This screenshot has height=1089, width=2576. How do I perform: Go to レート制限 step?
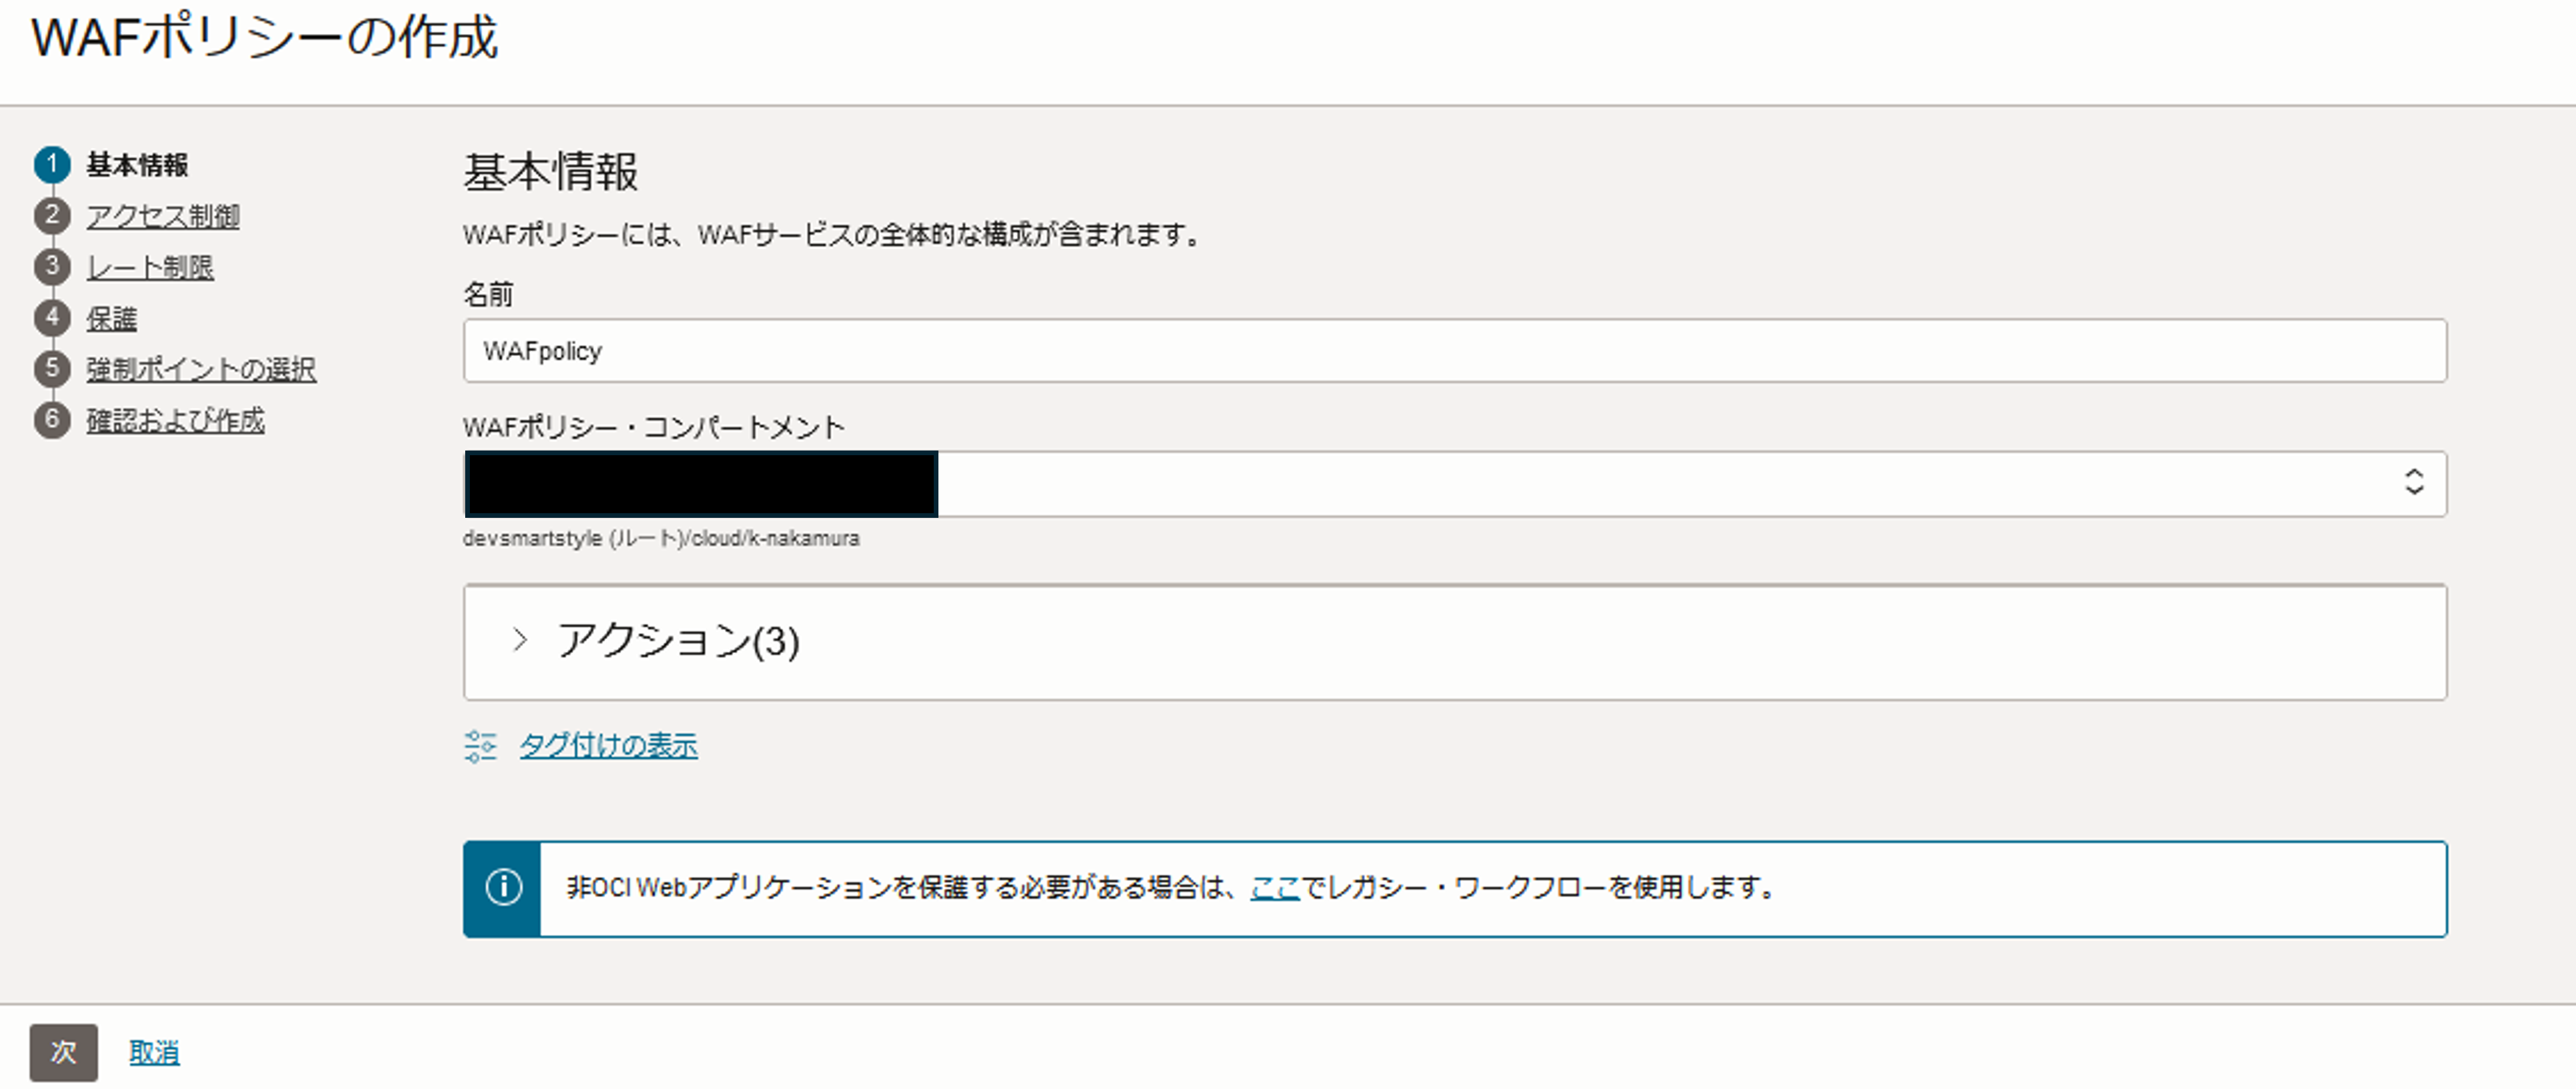[150, 267]
